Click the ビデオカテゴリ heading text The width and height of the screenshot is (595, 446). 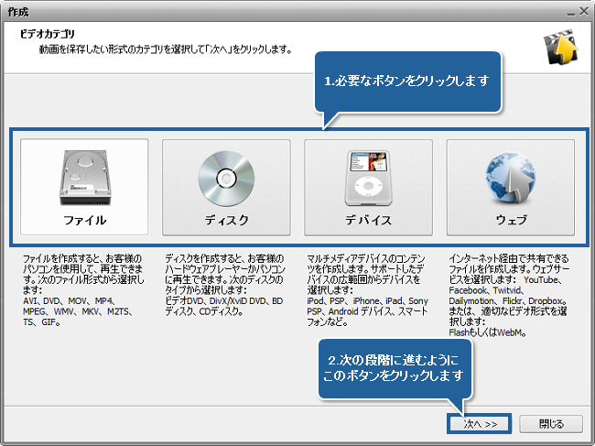pos(48,34)
